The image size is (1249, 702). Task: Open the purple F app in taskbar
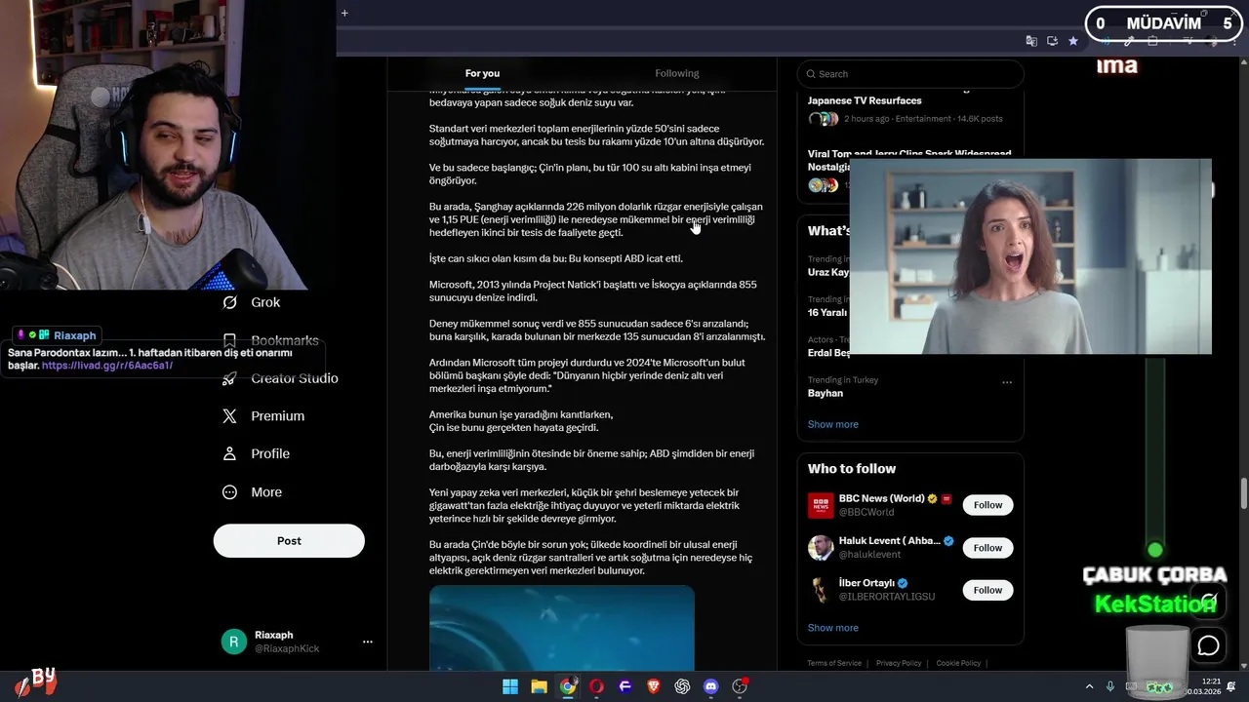625,686
